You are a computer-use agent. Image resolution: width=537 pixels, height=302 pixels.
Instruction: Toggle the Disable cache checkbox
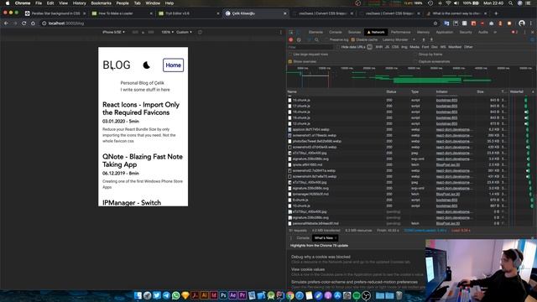pyautogui.click(x=352, y=39)
